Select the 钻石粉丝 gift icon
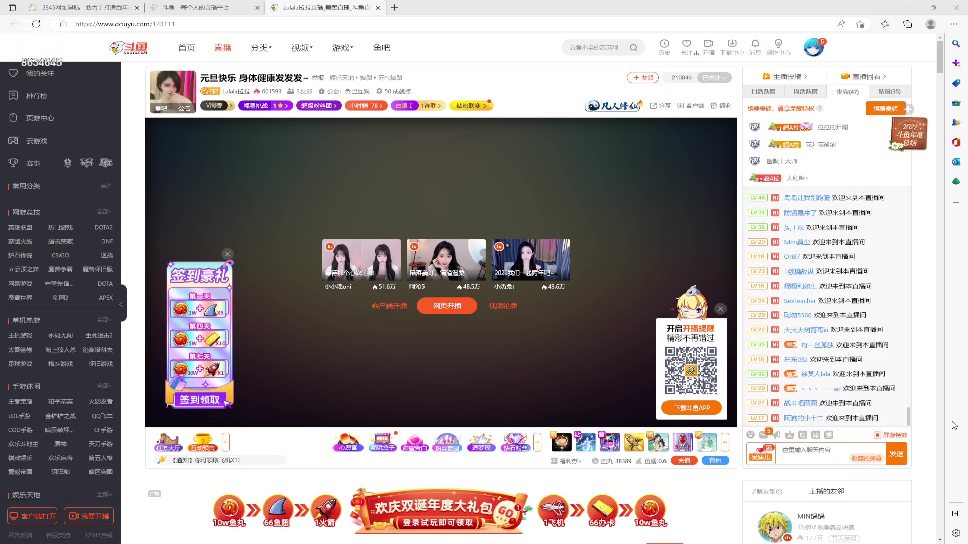 pos(515,442)
